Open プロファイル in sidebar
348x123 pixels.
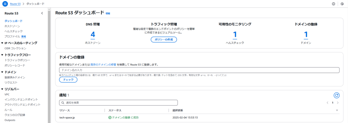click(x=12, y=36)
